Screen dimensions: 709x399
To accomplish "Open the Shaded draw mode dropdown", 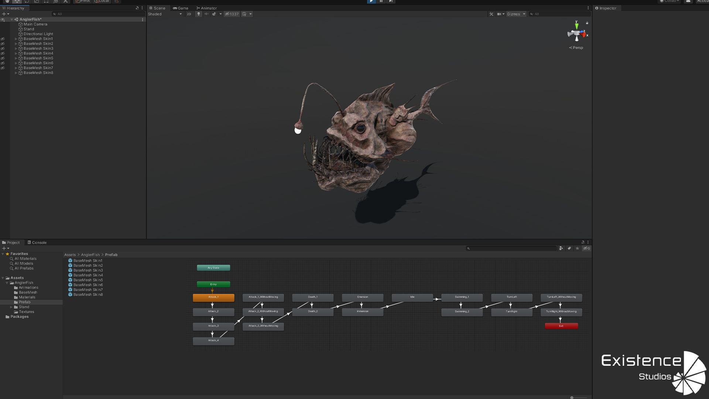I will click(165, 14).
